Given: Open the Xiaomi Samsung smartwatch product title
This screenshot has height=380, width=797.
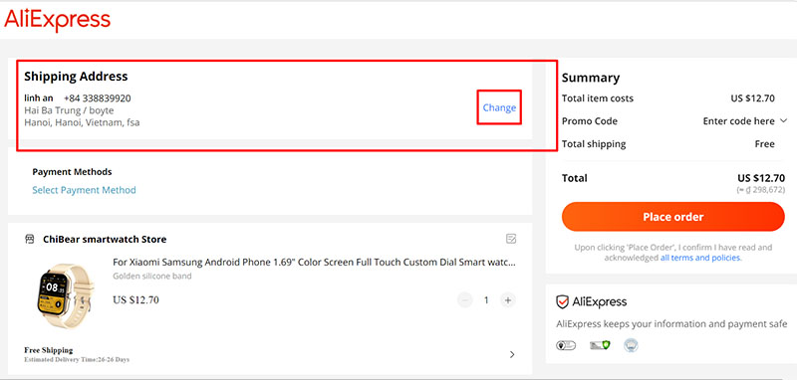Looking at the screenshot, I should [x=314, y=263].
